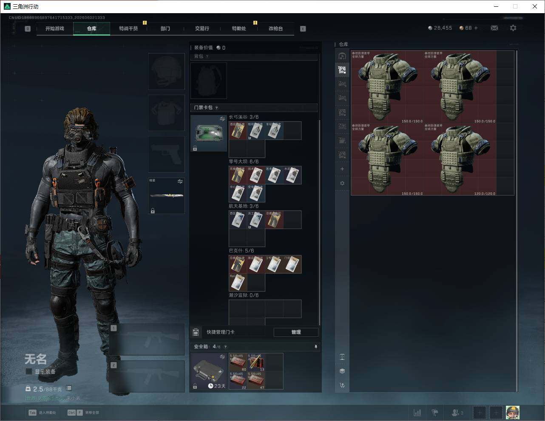Click the stash layers stack icon
The height and width of the screenshot is (421, 545).
point(342,371)
